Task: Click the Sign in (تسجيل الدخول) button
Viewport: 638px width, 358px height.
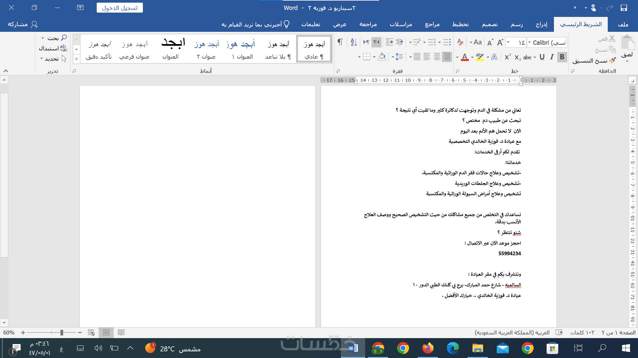Action: [x=120, y=8]
